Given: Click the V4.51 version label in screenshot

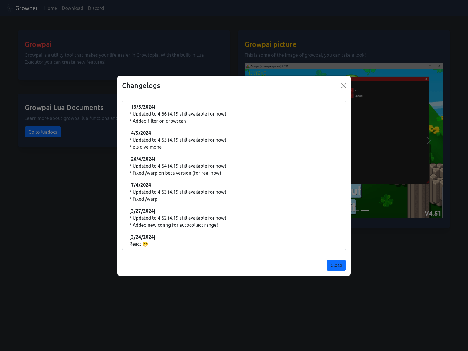Looking at the screenshot, I should (433, 214).
